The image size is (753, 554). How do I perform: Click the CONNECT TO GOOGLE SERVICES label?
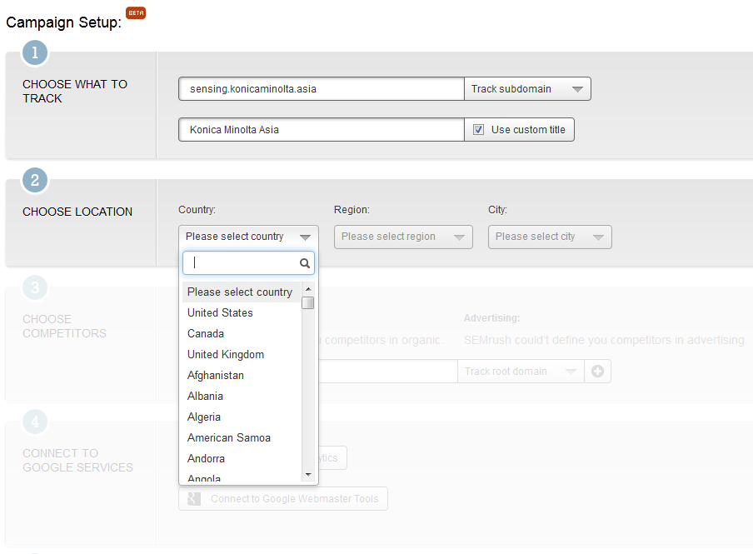77,461
